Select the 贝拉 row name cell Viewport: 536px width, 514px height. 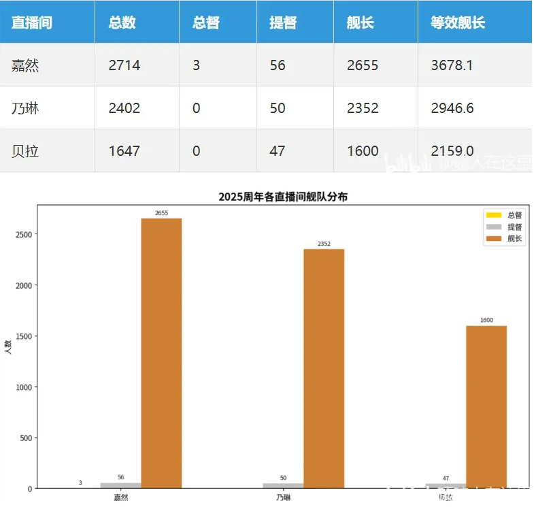(25, 151)
